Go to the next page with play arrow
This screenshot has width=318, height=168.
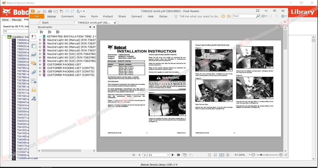point(173,155)
